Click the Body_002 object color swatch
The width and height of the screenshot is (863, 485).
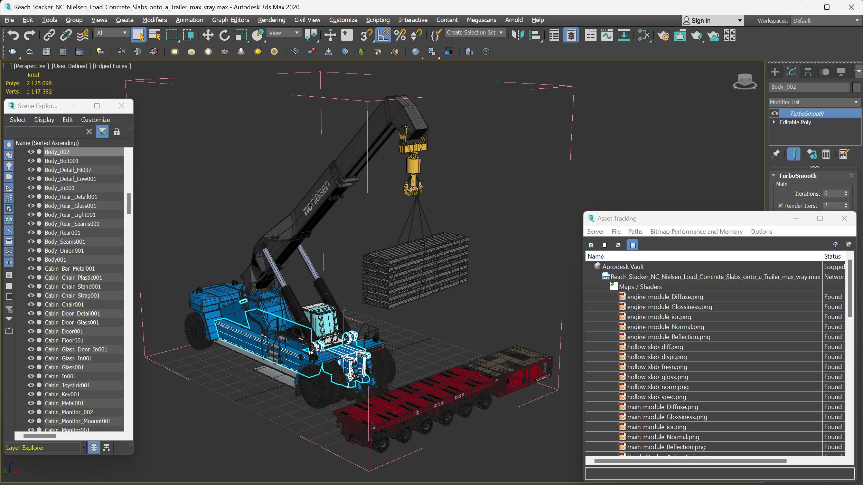(856, 87)
